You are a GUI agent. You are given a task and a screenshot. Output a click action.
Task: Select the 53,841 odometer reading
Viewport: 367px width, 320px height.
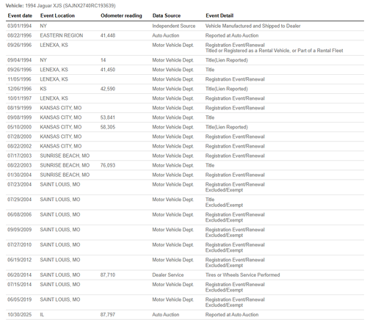pos(108,117)
